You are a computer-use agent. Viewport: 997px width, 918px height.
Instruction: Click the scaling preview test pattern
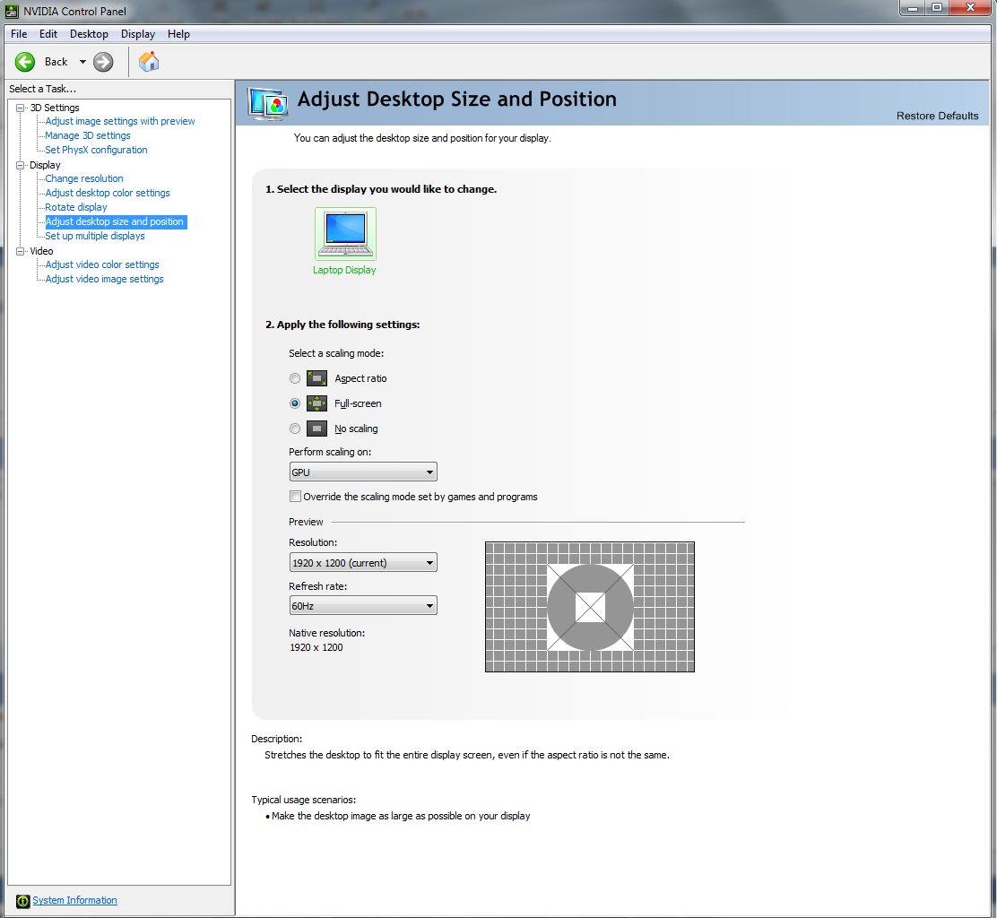(x=589, y=607)
